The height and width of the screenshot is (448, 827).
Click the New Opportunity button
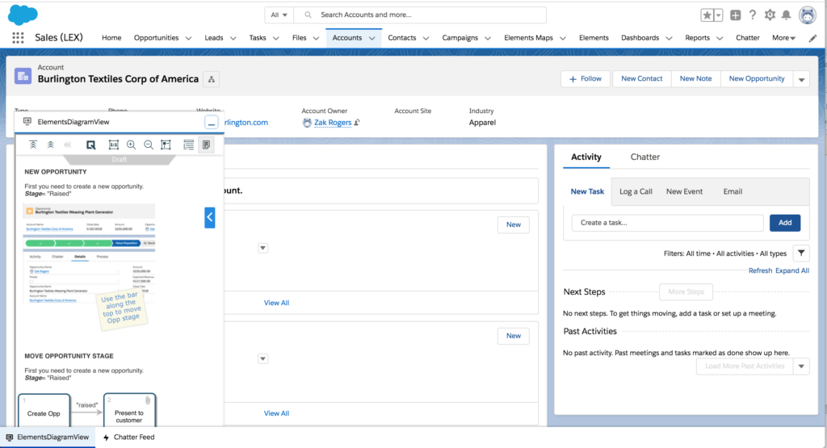point(756,79)
